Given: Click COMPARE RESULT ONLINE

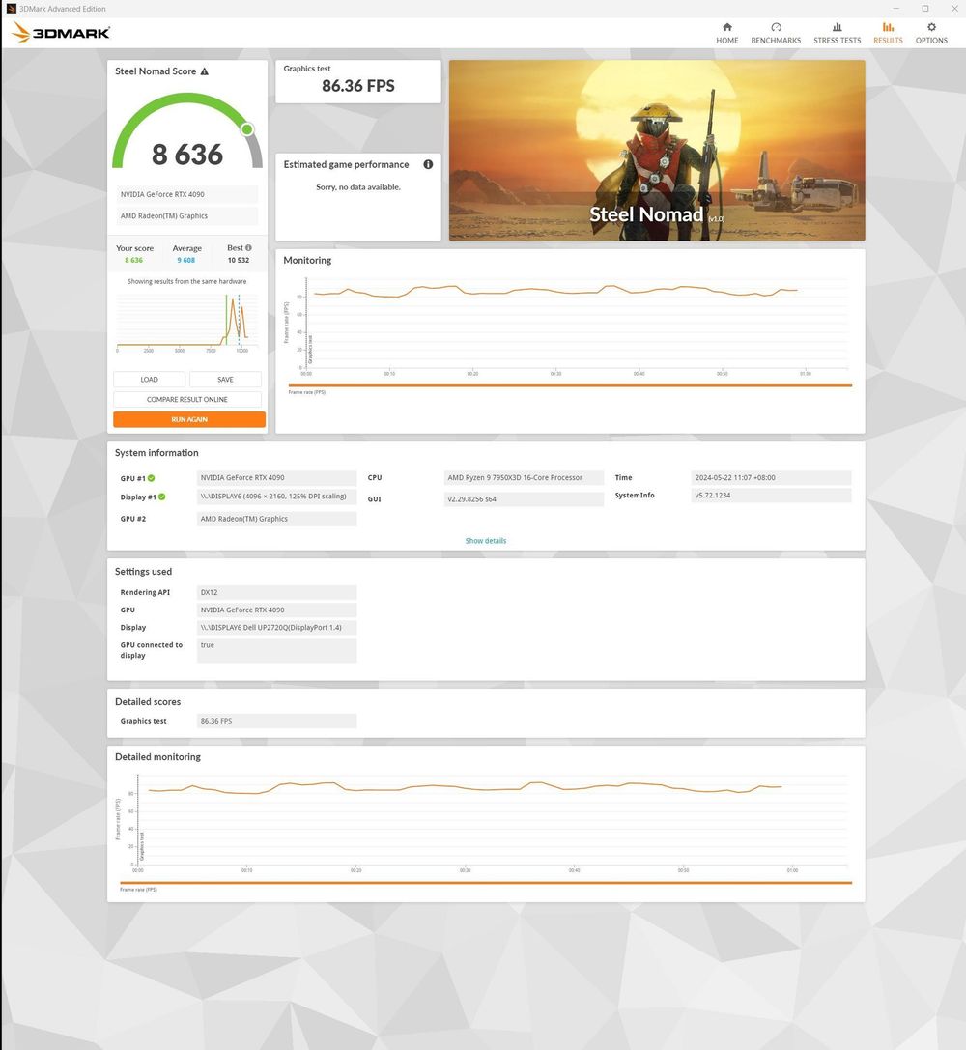Looking at the screenshot, I should pyautogui.click(x=187, y=399).
